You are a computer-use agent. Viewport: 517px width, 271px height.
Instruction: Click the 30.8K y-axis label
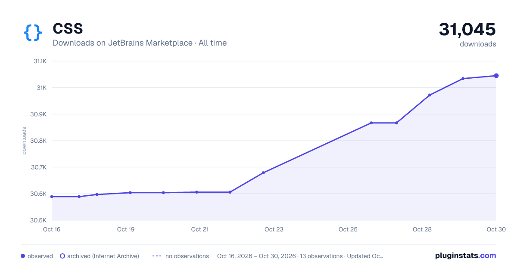coord(39,141)
